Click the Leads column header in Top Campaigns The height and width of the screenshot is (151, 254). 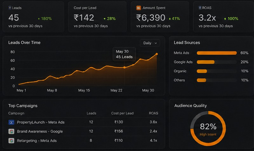[91, 113]
